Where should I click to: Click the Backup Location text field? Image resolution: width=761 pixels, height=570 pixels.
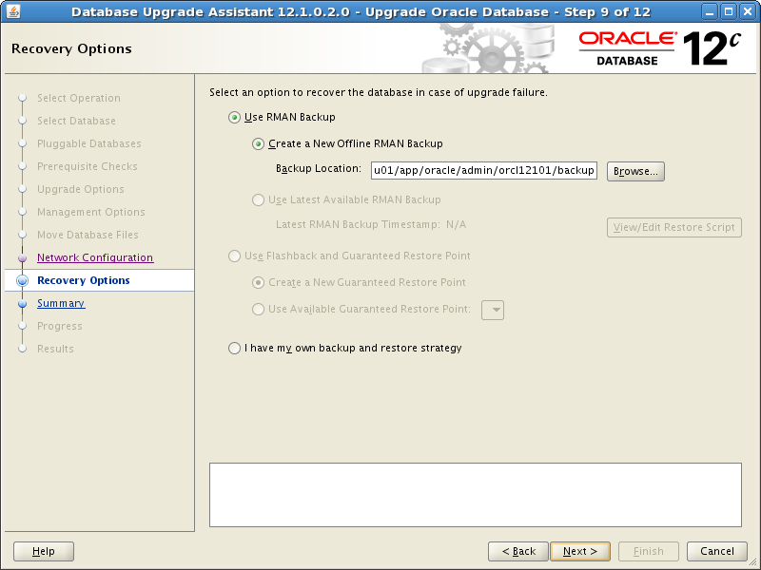(x=484, y=171)
